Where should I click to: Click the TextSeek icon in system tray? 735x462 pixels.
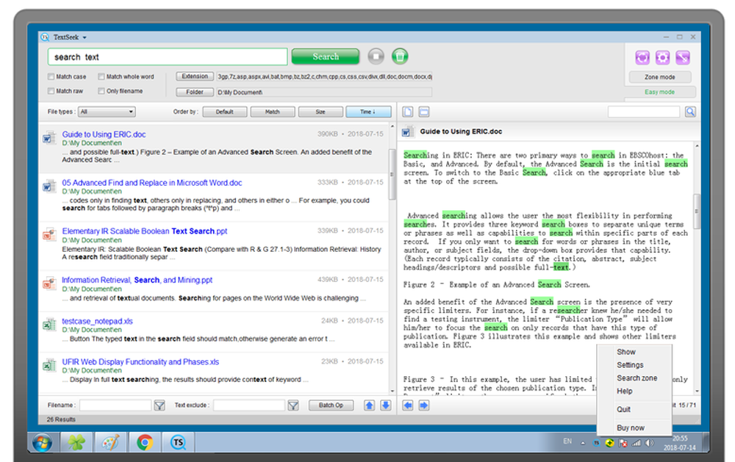coord(596,442)
